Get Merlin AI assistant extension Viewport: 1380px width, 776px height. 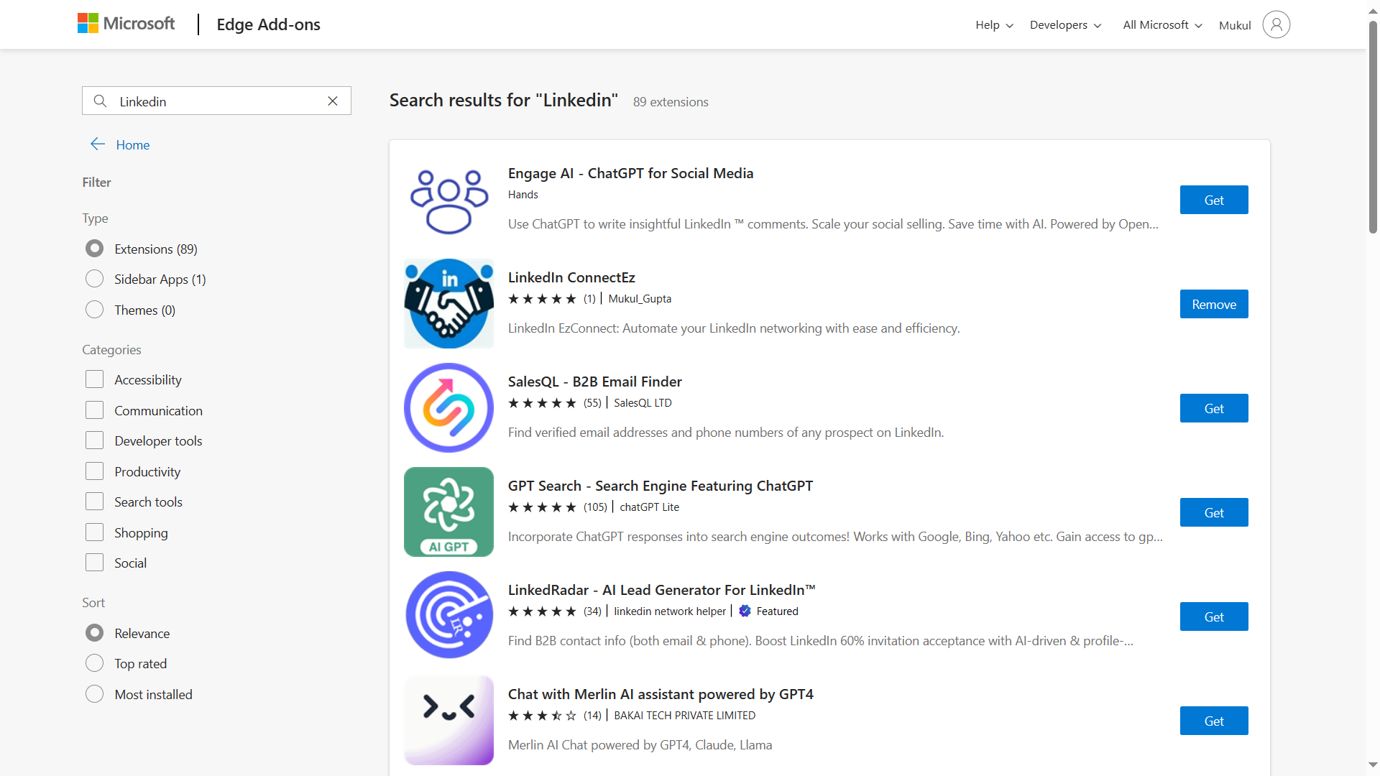click(x=1214, y=721)
